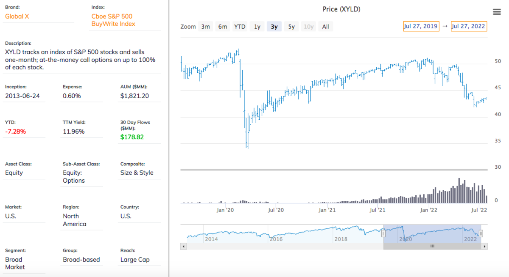
Task: Open the Cboe S&P 500 BuyWrite Index link
Action: pos(113,20)
